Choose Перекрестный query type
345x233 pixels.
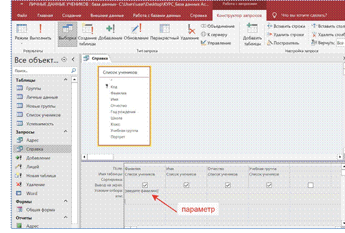tap(164, 33)
